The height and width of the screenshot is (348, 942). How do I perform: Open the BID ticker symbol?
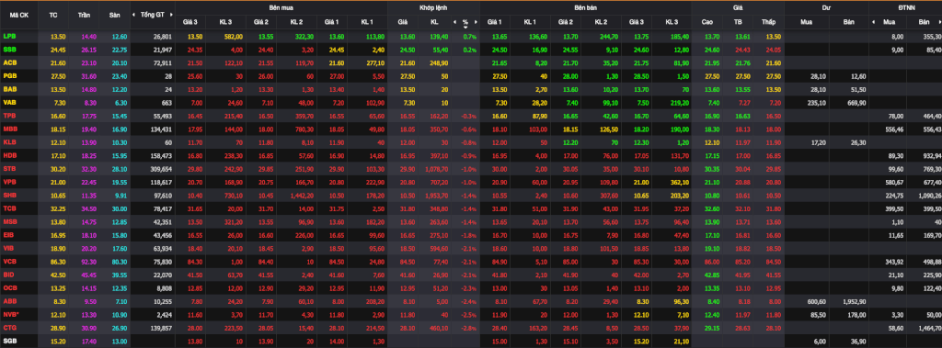coord(8,275)
